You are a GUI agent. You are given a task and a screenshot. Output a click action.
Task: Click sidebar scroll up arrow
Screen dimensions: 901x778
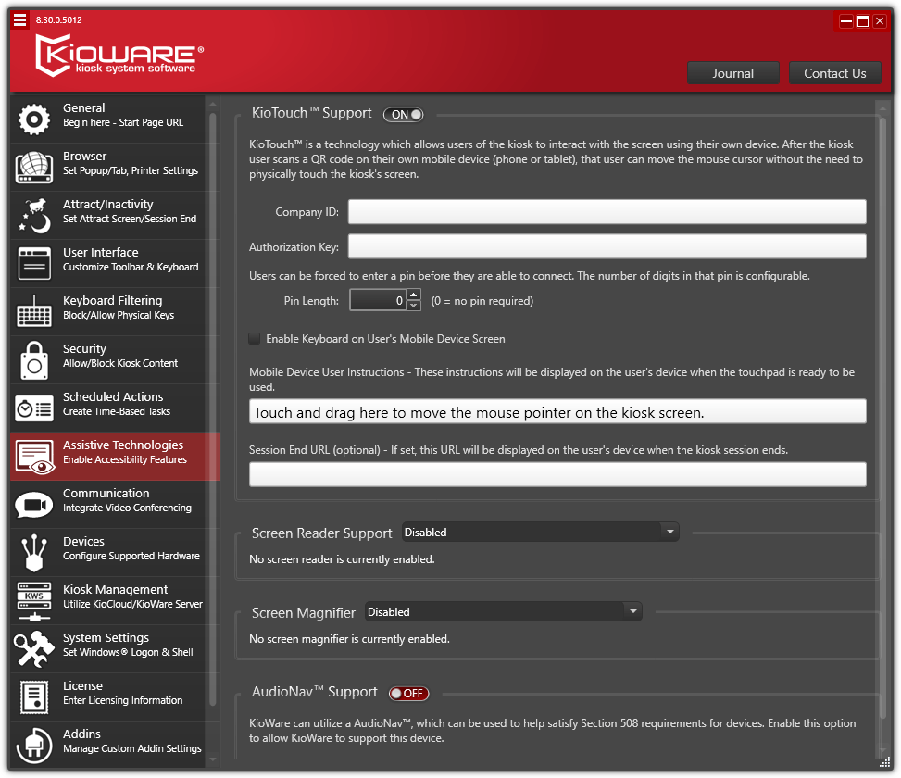tap(213, 104)
